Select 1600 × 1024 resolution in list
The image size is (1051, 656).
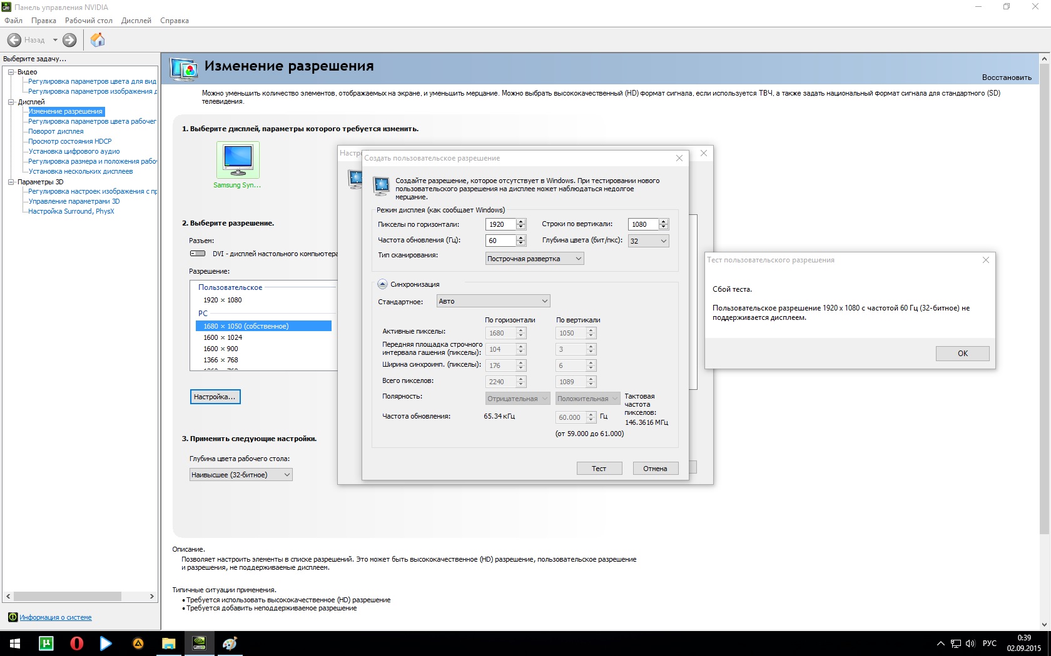223,337
